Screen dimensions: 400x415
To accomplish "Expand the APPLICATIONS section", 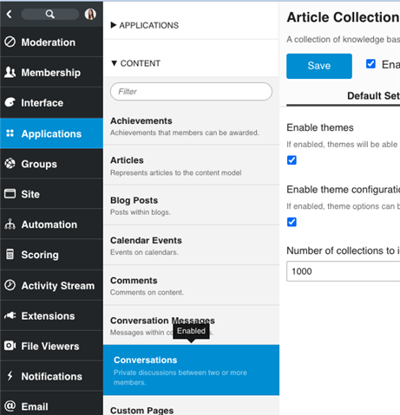I will (145, 25).
